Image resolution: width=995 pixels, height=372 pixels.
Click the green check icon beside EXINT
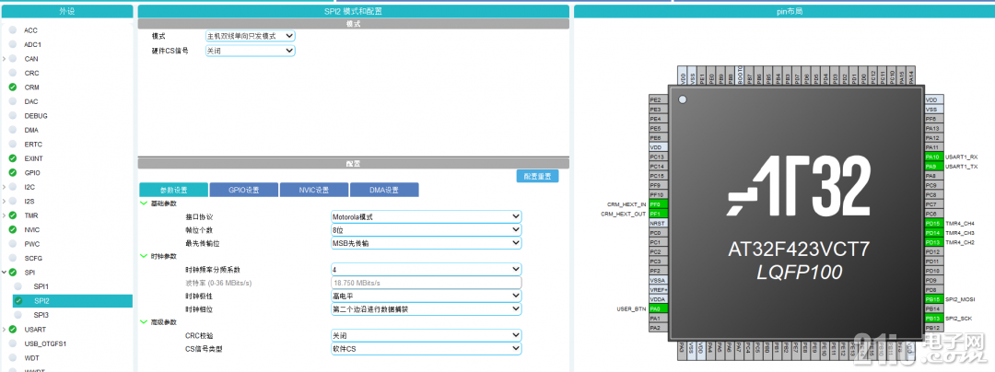(13, 158)
